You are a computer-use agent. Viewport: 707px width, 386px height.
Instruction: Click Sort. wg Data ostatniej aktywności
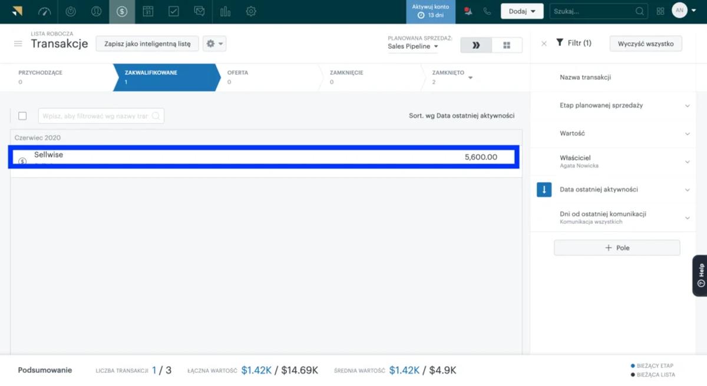(x=461, y=116)
